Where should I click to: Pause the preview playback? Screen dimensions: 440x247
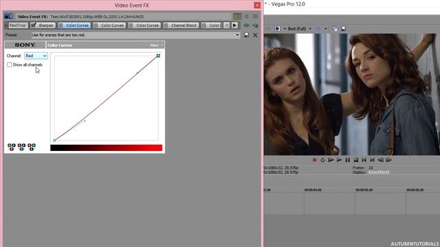347,160
